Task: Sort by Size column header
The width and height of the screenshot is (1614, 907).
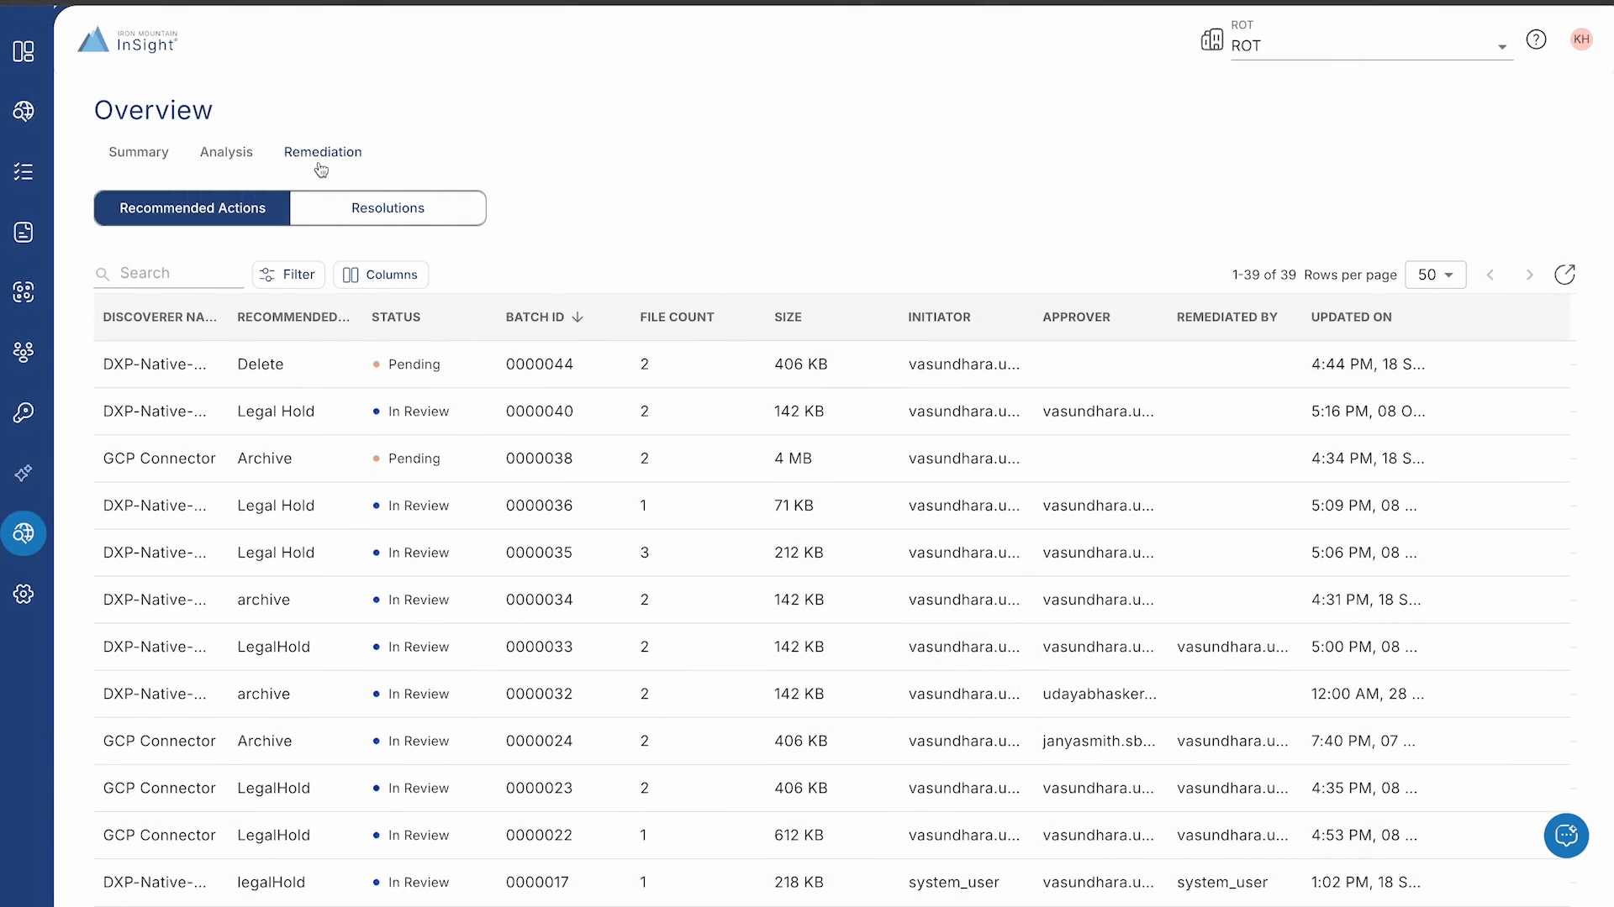Action: [x=788, y=317]
